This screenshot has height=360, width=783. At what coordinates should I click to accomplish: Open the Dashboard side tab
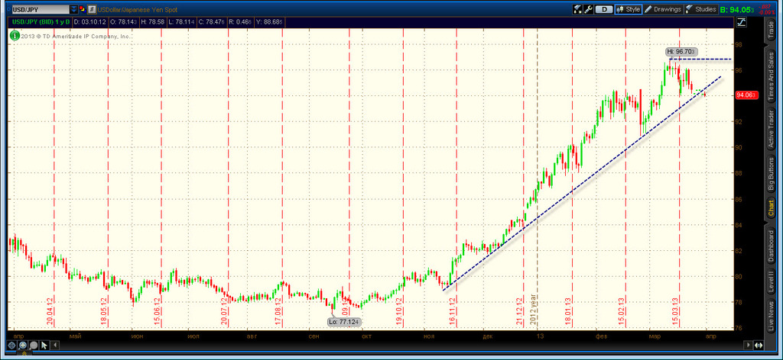tap(772, 246)
